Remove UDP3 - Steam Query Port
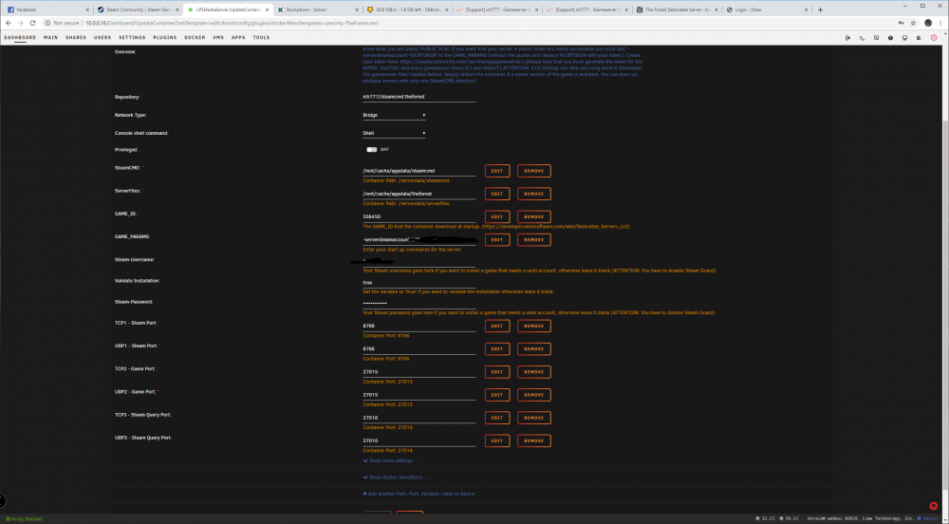Viewport: 949px width, 524px height. tap(533, 441)
